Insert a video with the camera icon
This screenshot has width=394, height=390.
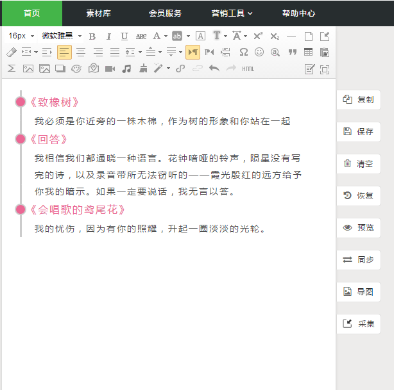[x=110, y=69]
